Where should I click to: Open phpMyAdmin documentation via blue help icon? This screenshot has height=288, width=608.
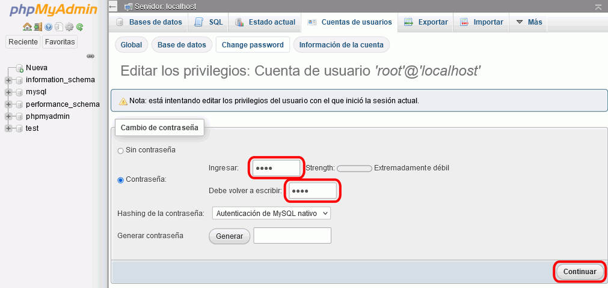(x=48, y=27)
